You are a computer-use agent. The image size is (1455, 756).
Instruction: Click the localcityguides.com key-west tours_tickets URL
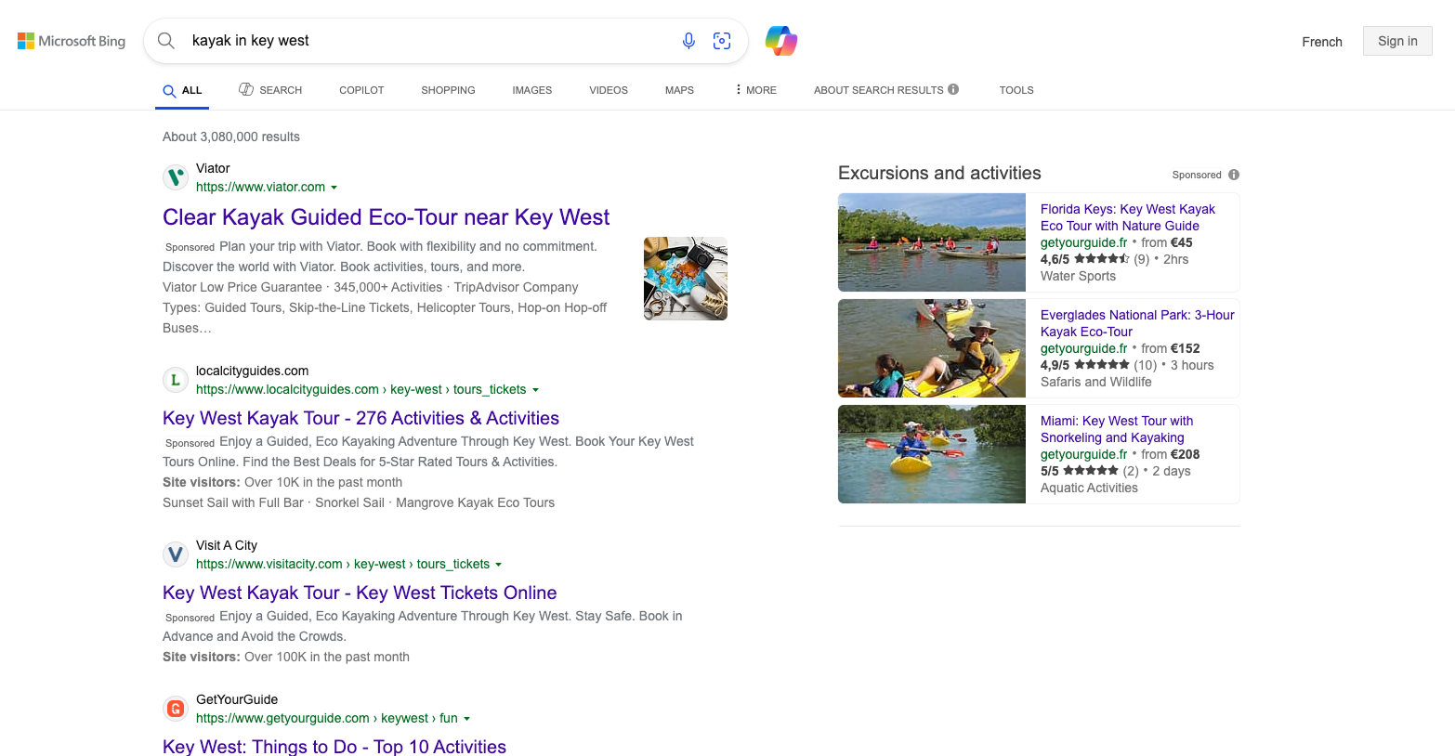[360, 389]
